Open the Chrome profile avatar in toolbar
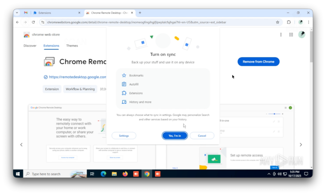The width and height of the screenshot is (326, 195). [301, 22]
